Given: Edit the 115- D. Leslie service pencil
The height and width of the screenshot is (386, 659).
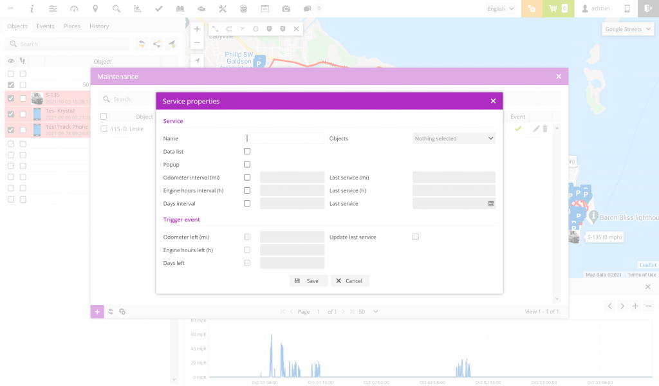Looking at the screenshot, I should tap(536, 129).
